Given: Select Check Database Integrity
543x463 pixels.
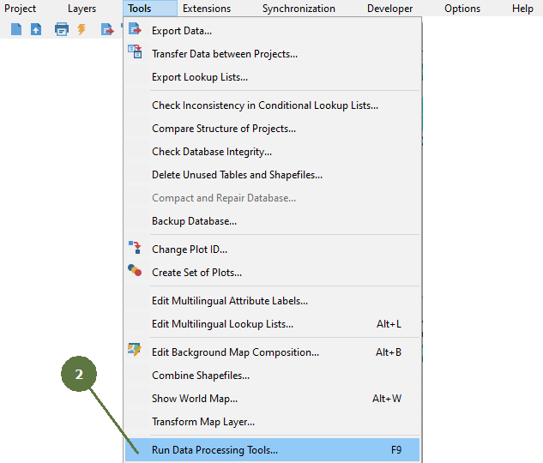Looking at the screenshot, I should tap(212, 152).
